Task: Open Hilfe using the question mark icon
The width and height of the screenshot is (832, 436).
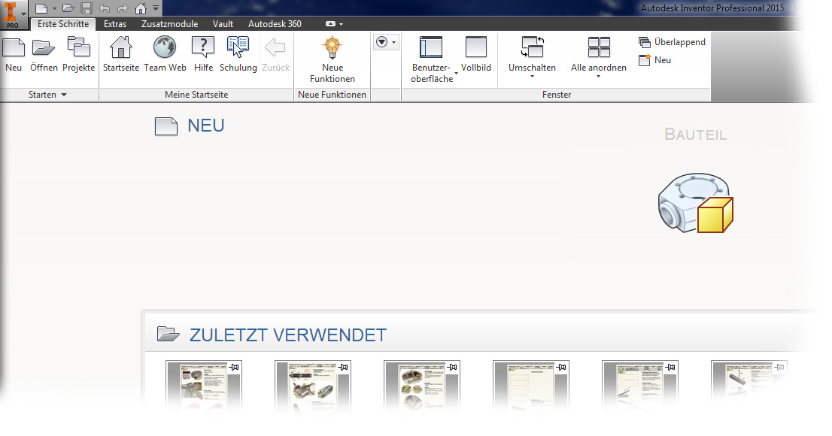Action: (202, 48)
